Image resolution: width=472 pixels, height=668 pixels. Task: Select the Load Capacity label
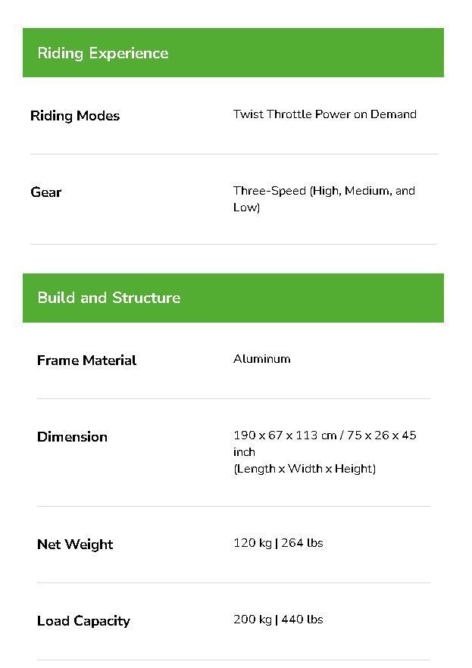[83, 621]
